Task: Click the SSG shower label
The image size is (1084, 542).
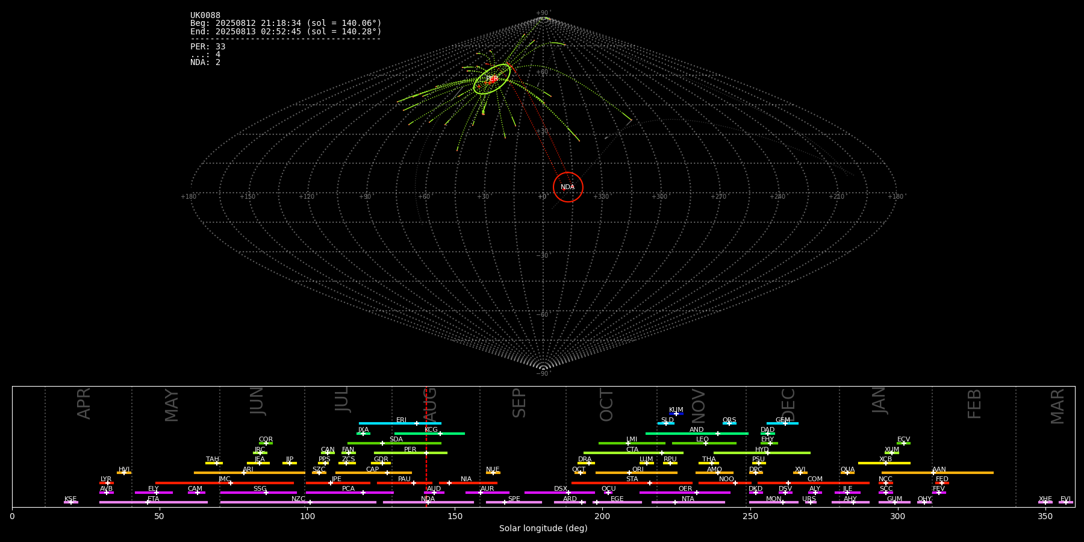Action: [260, 489]
